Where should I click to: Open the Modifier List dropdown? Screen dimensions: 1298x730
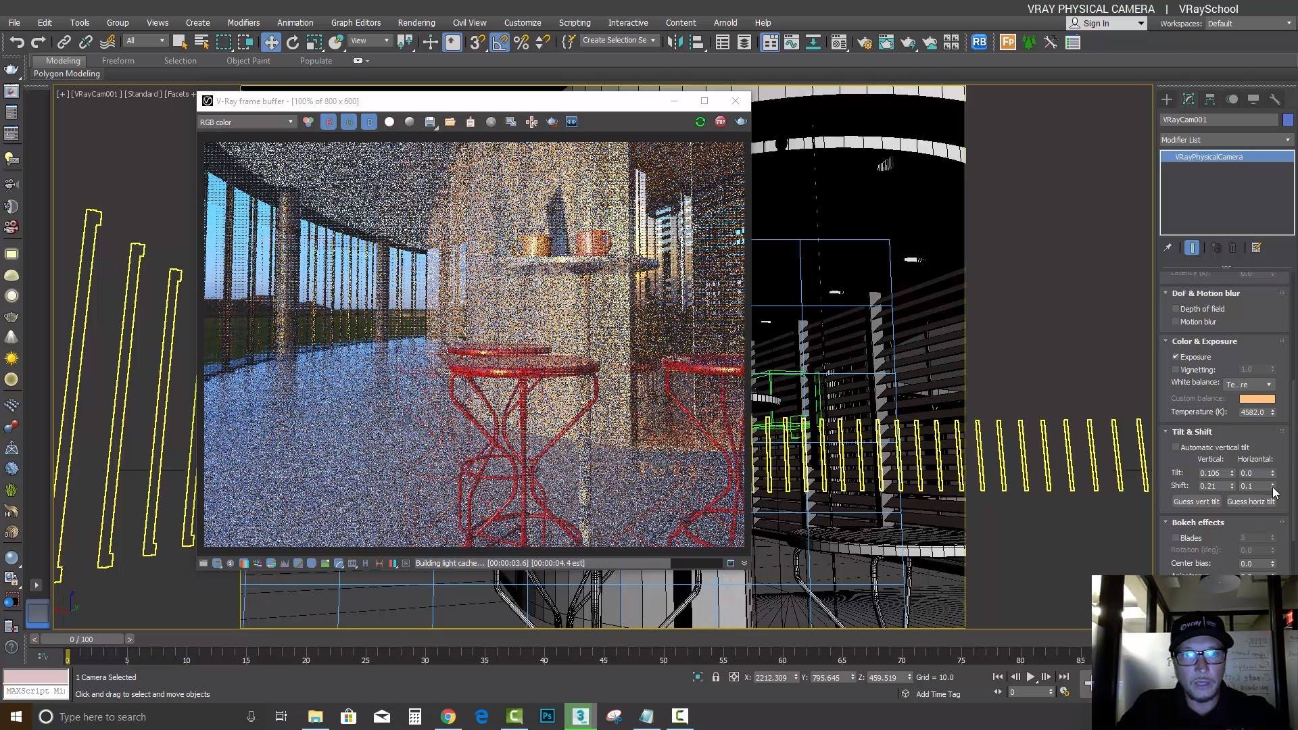pos(1226,140)
